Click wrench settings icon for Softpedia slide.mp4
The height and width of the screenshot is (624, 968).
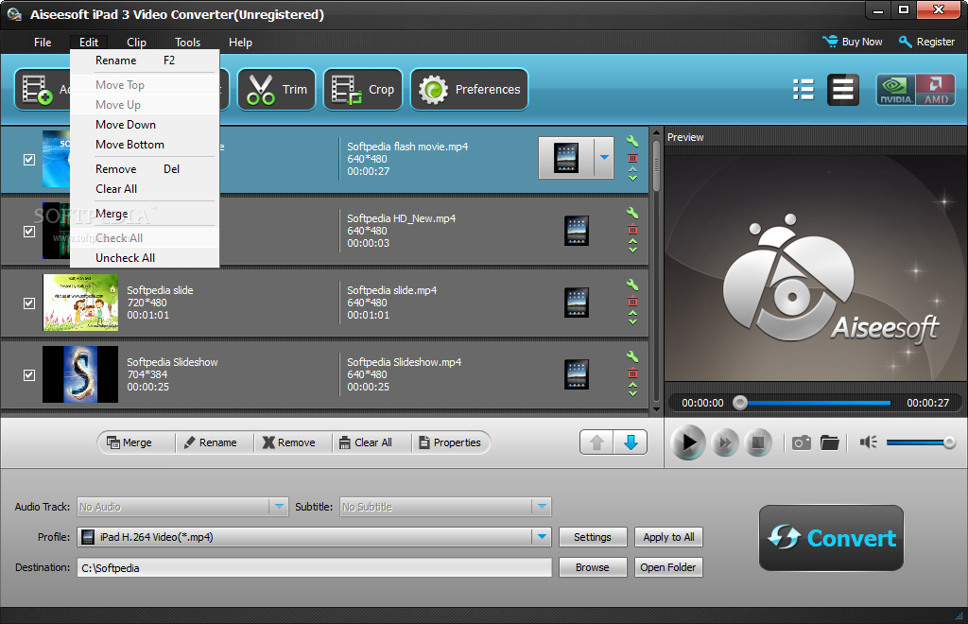632,285
